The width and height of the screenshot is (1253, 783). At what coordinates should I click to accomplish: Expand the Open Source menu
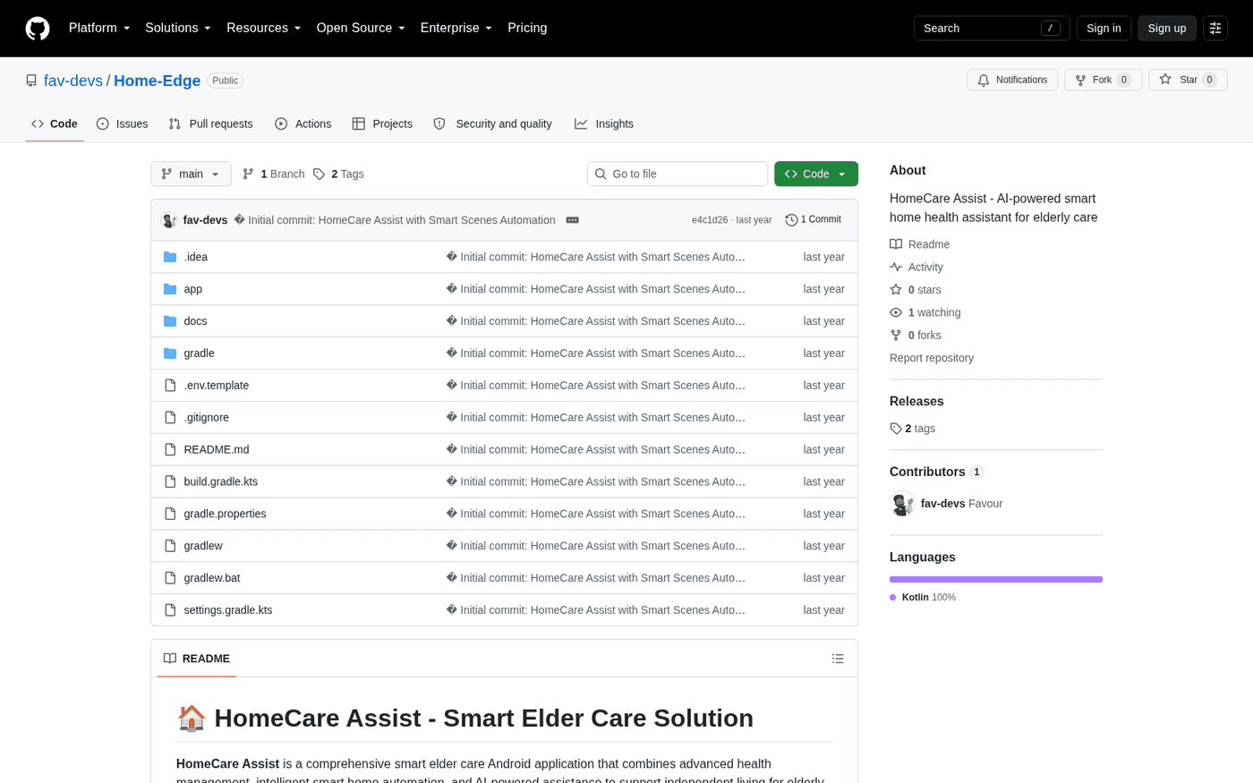[361, 29]
